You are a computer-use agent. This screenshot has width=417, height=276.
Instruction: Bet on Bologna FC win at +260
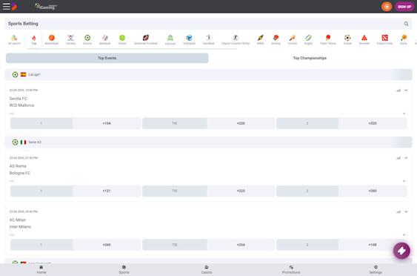click(x=341, y=191)
